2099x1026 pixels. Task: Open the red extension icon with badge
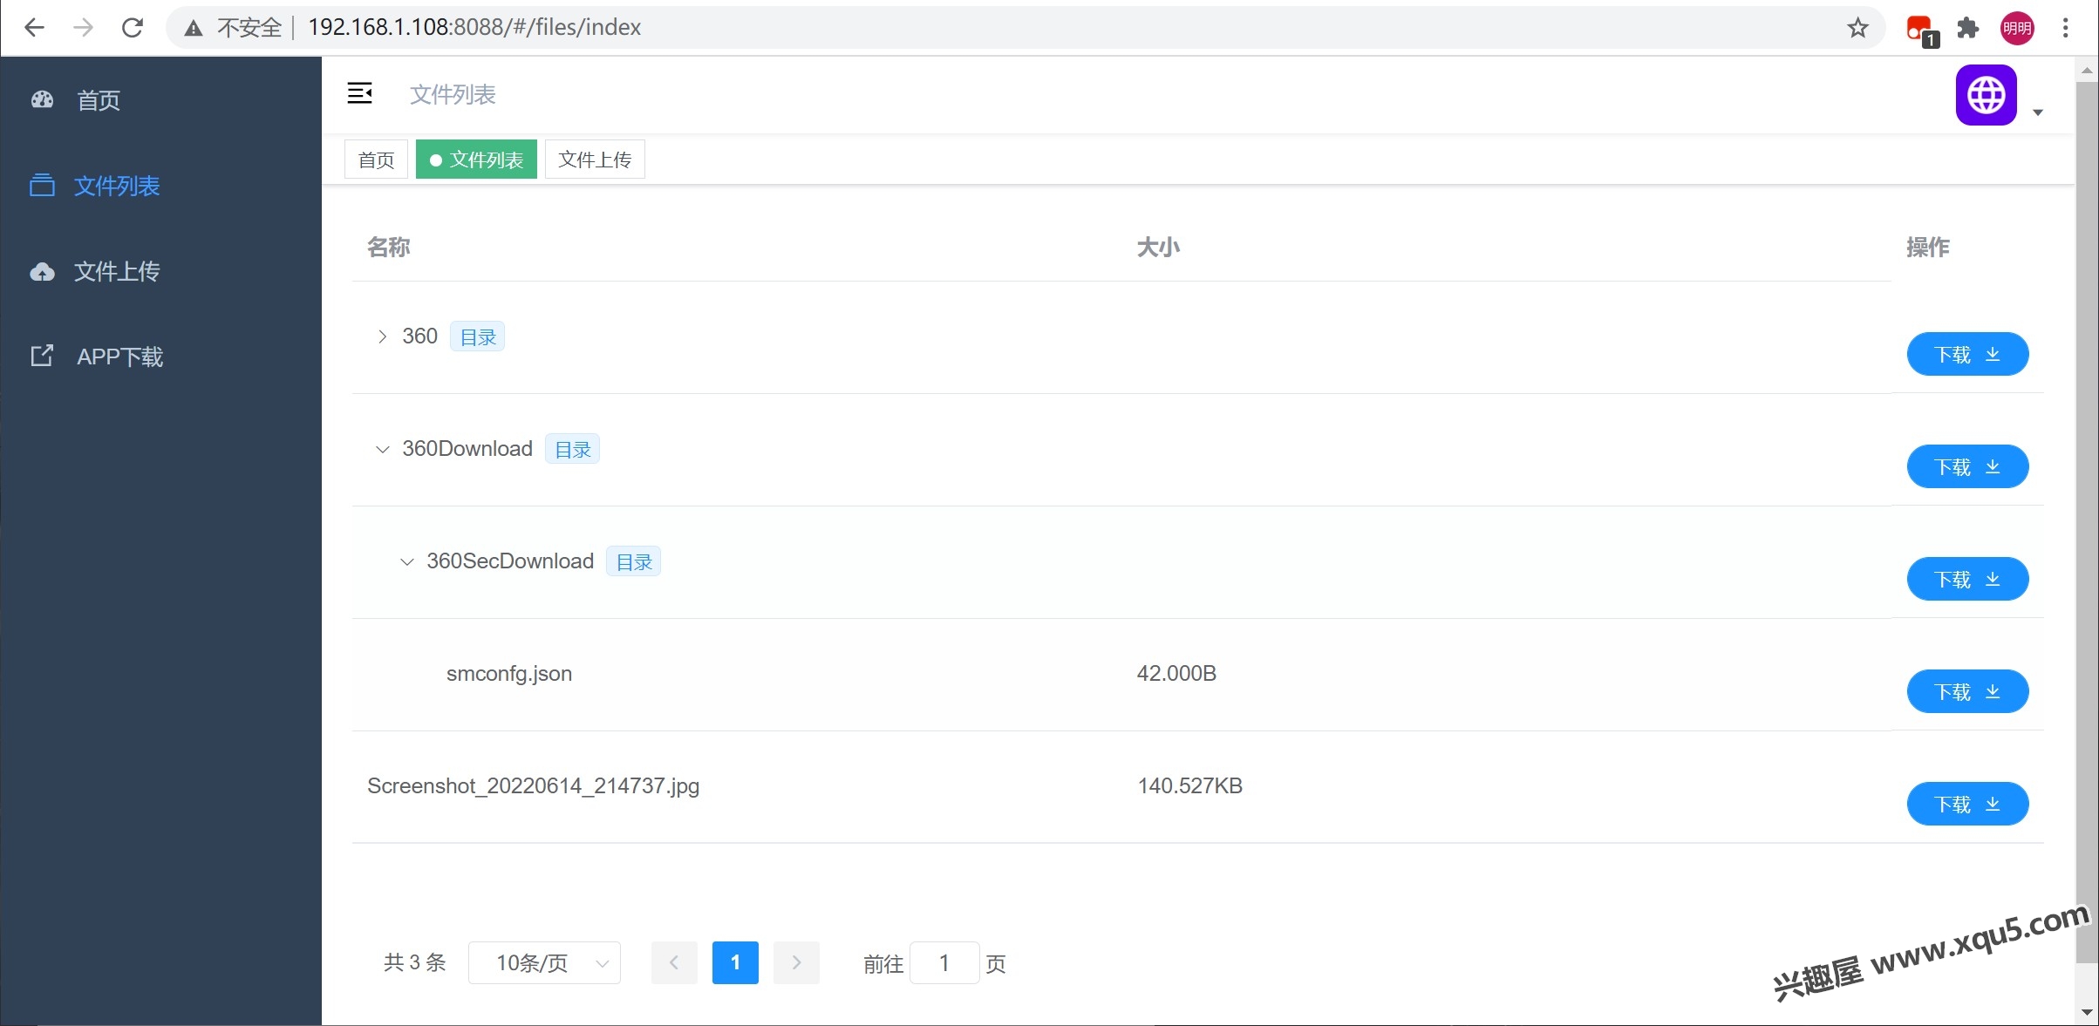point(1921,31)
